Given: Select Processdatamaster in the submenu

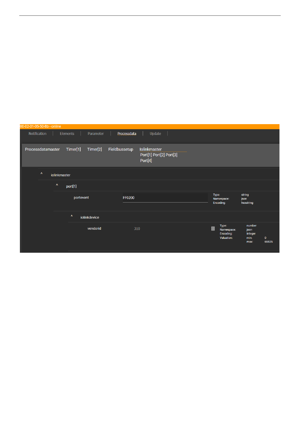Looking at the screenshot, I should tap(42, 149).
